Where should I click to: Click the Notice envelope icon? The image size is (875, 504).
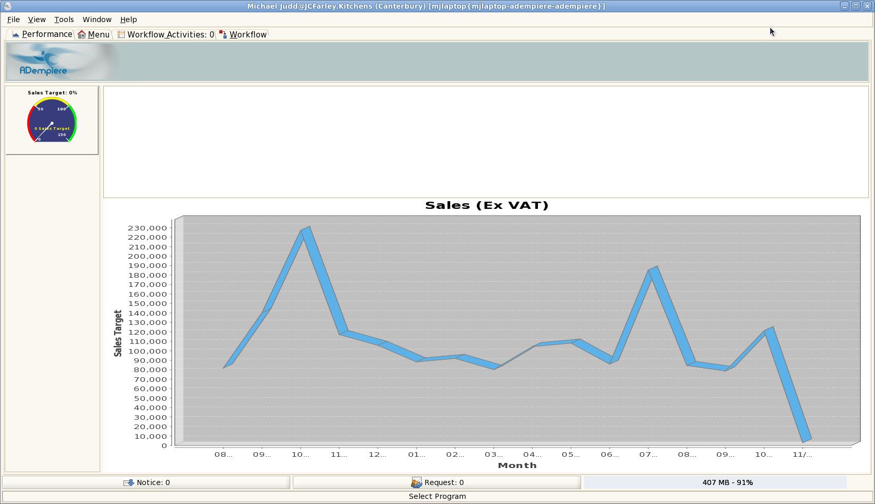(x=128, y=482)
